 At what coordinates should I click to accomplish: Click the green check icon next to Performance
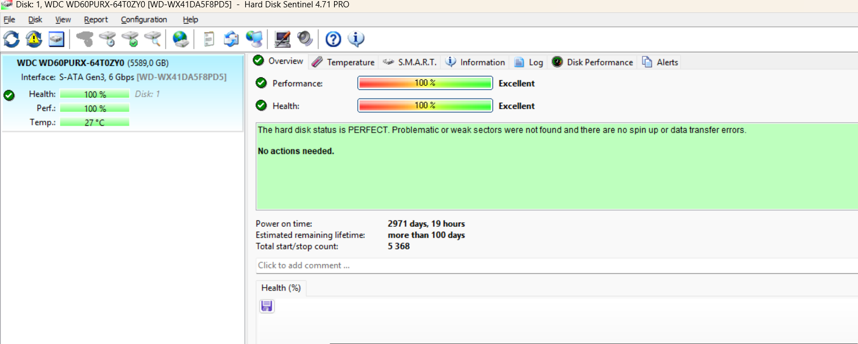(x=261, y=83)
